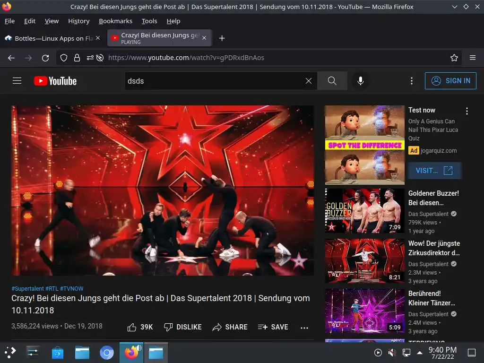
Task: Select the Crazy! Bei diesen Jungs tab
Action: point(159,38)
